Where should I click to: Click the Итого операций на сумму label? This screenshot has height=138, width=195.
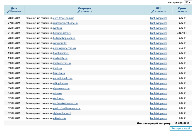point(154,123)
